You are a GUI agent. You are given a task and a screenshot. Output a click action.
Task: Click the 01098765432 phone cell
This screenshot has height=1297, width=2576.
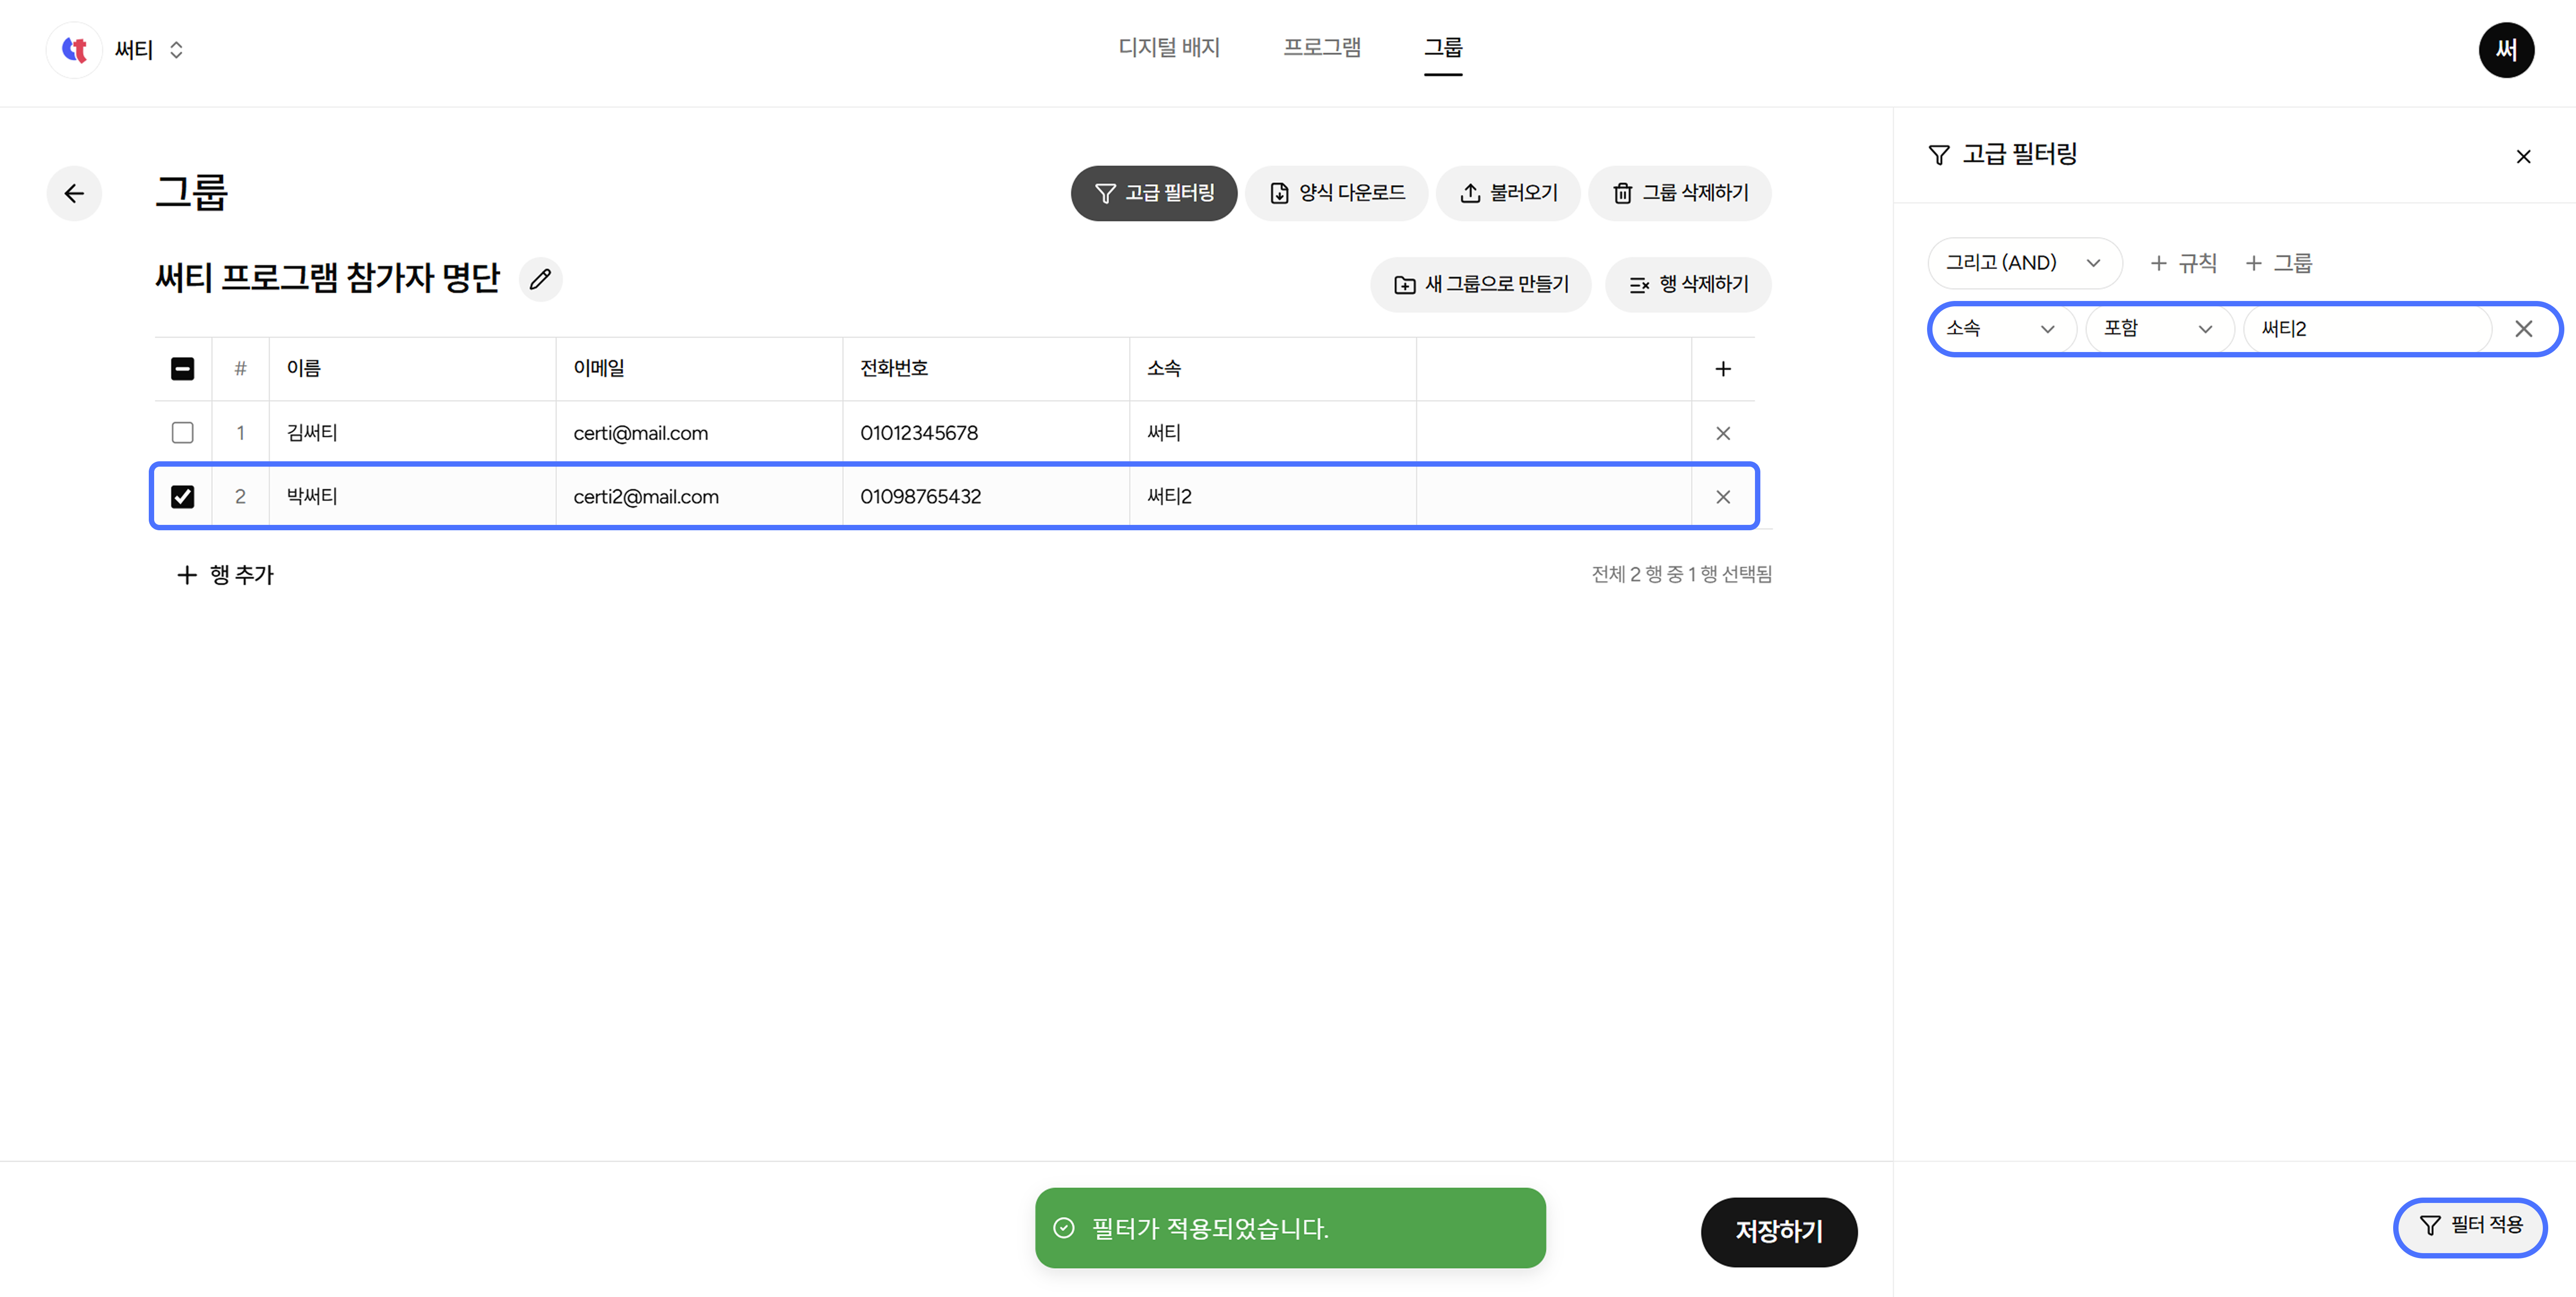point(986,497)
